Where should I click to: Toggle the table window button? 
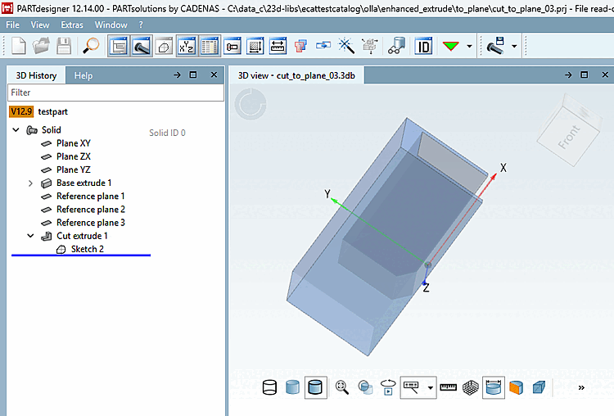[210, 46]
